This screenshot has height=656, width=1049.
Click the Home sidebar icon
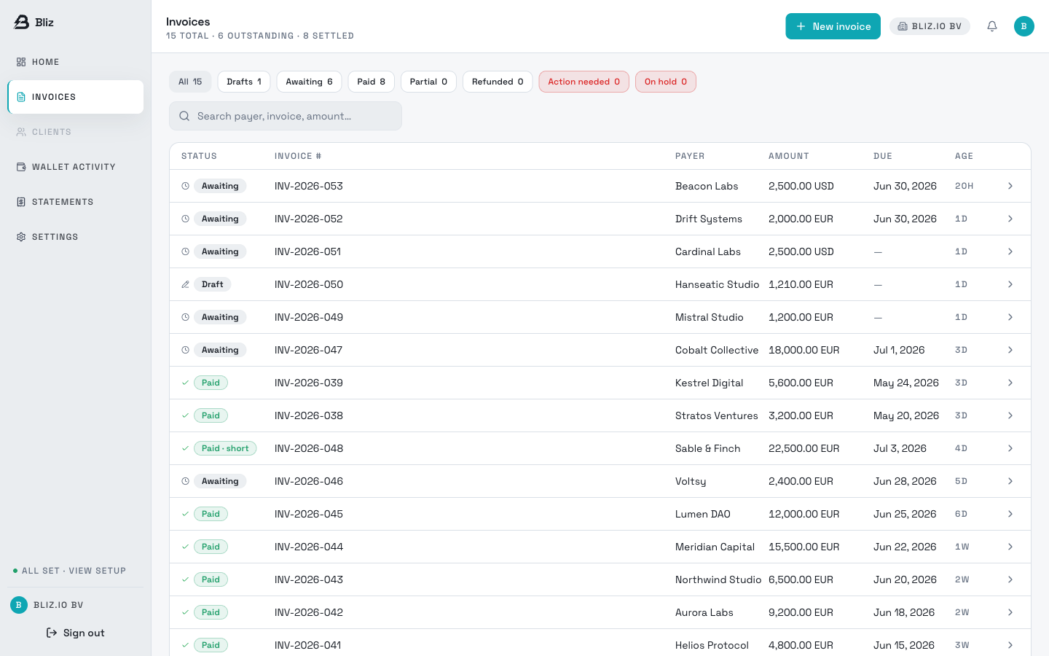21,62
